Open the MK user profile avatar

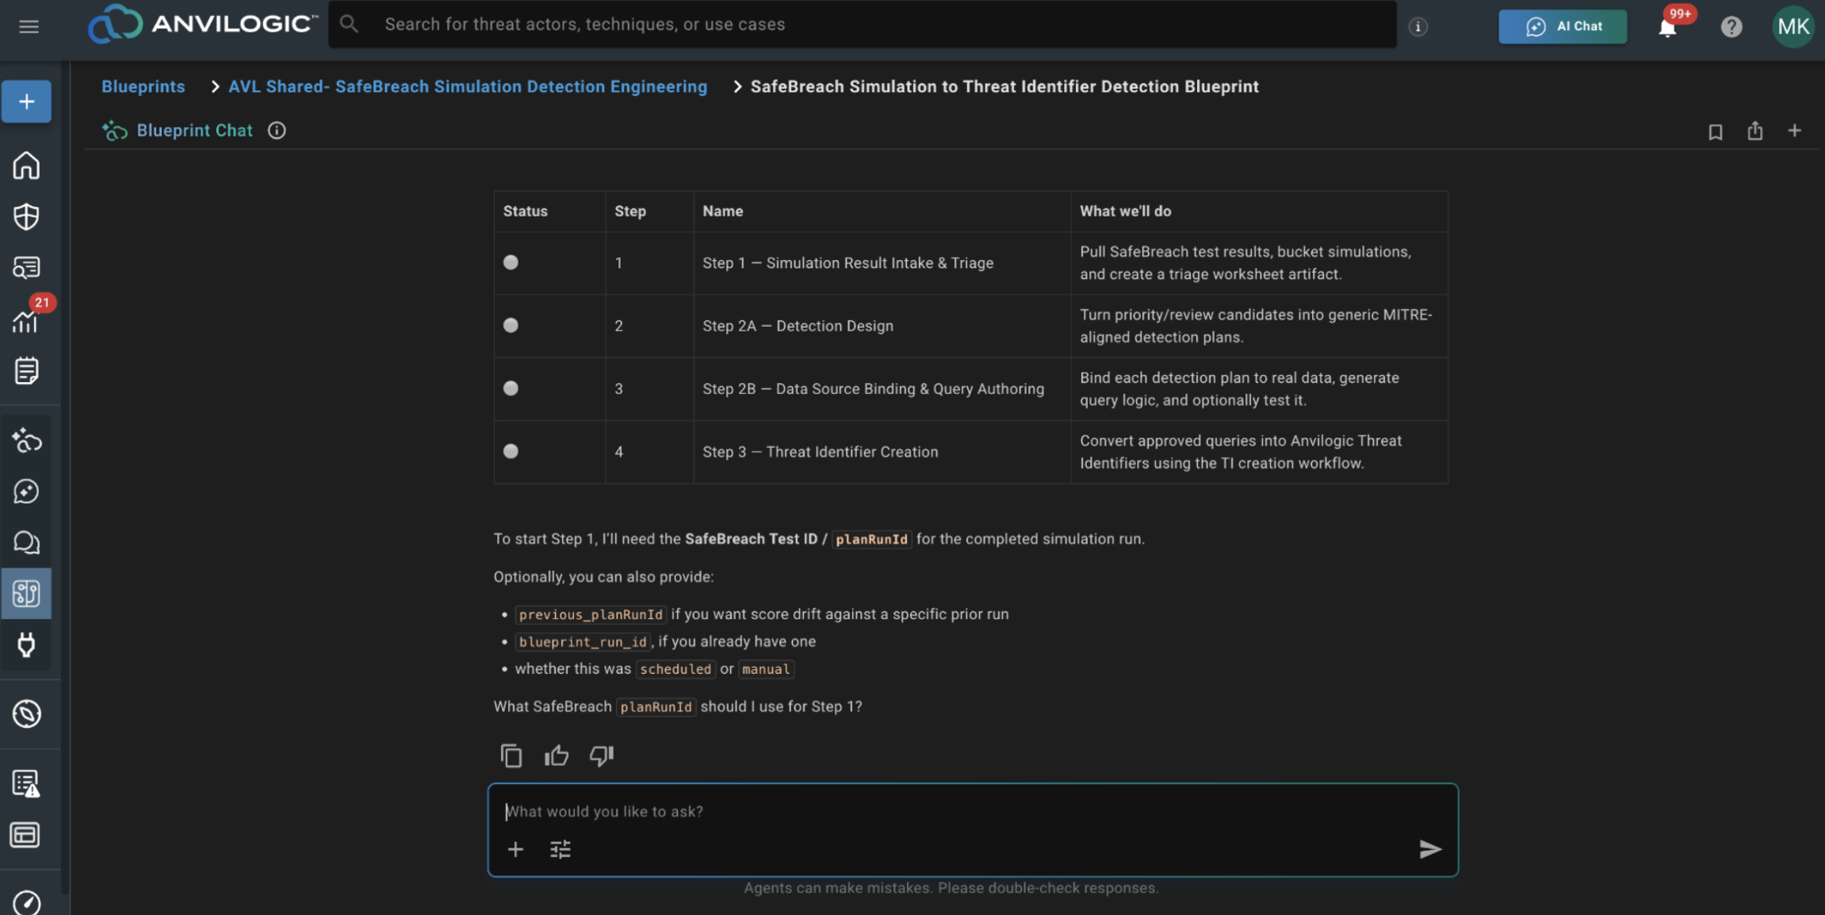pyautogui.click(x=1792, y=27)
